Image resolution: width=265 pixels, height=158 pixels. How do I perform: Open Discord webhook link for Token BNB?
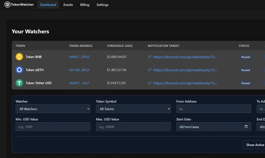click(x=185, y=57)
